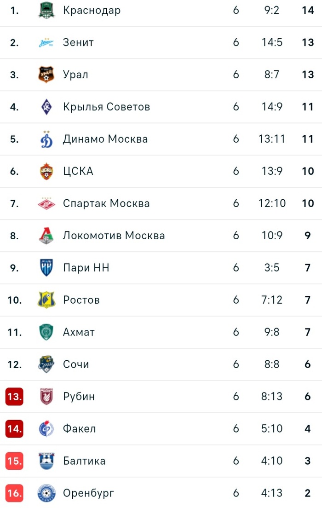The height and width of the screenshot is (508, 322).
Task: Open the Рубин team page link
Action: click(x=79, y=397)
